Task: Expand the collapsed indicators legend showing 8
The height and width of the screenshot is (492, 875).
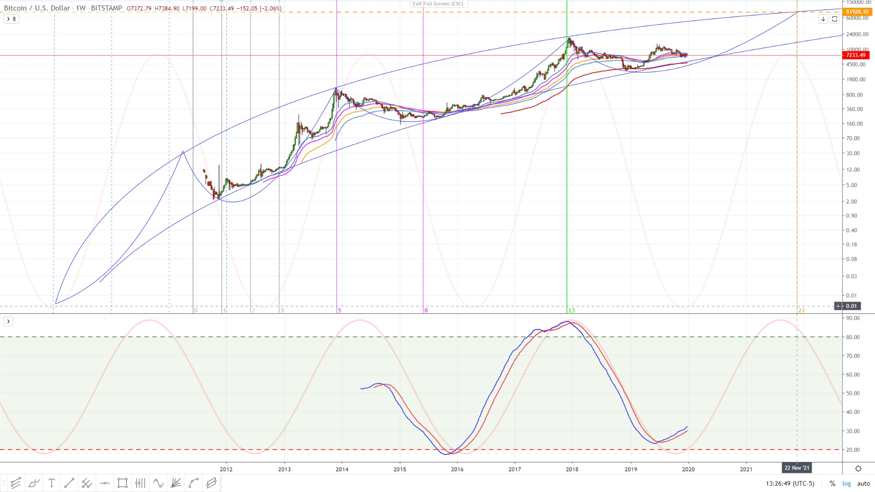Action: point(11,19)
